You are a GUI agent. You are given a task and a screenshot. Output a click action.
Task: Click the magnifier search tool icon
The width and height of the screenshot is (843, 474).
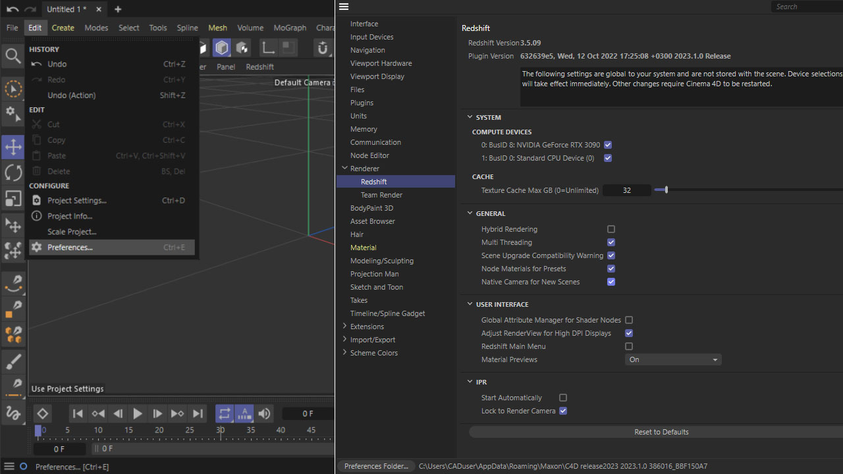point(13,56)
